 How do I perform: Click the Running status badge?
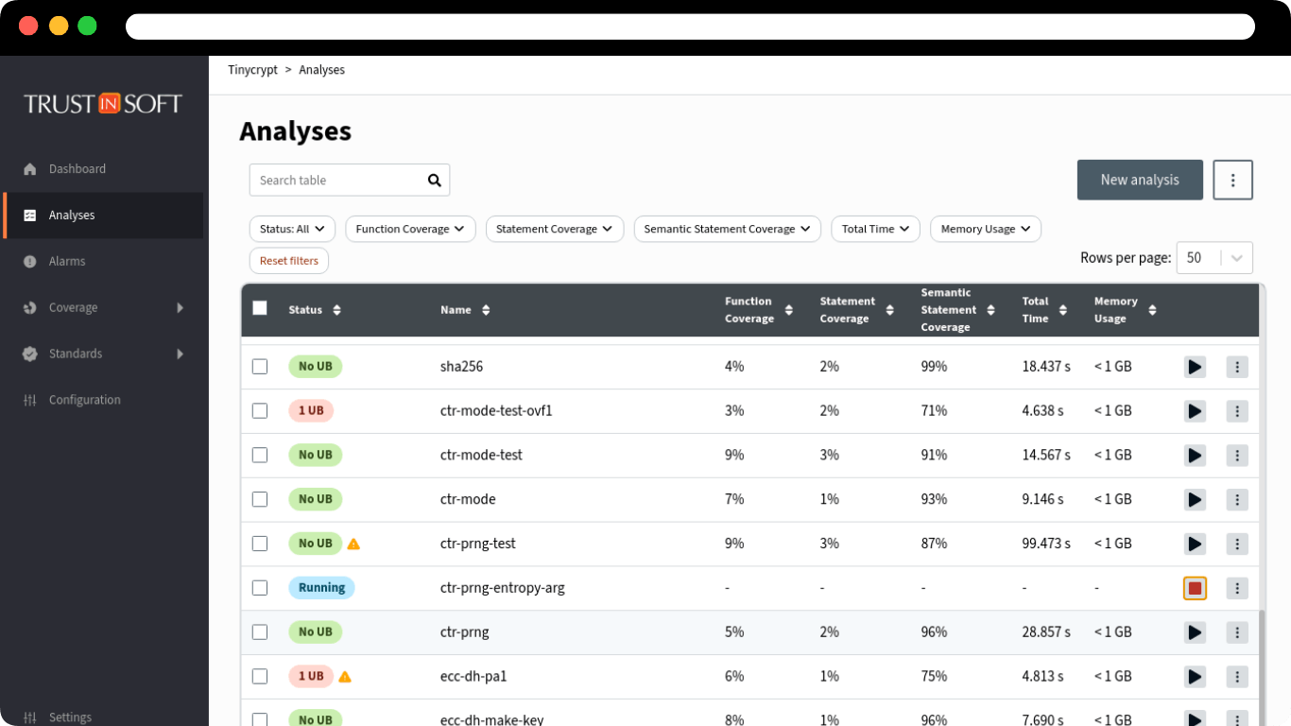[321, 588]
